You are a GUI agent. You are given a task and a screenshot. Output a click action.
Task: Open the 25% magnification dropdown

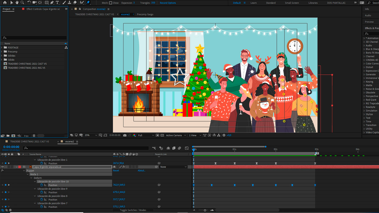pos(91,135)
